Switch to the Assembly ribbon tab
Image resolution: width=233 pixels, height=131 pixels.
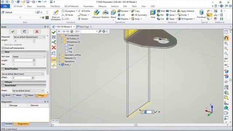tap(41, 6)
